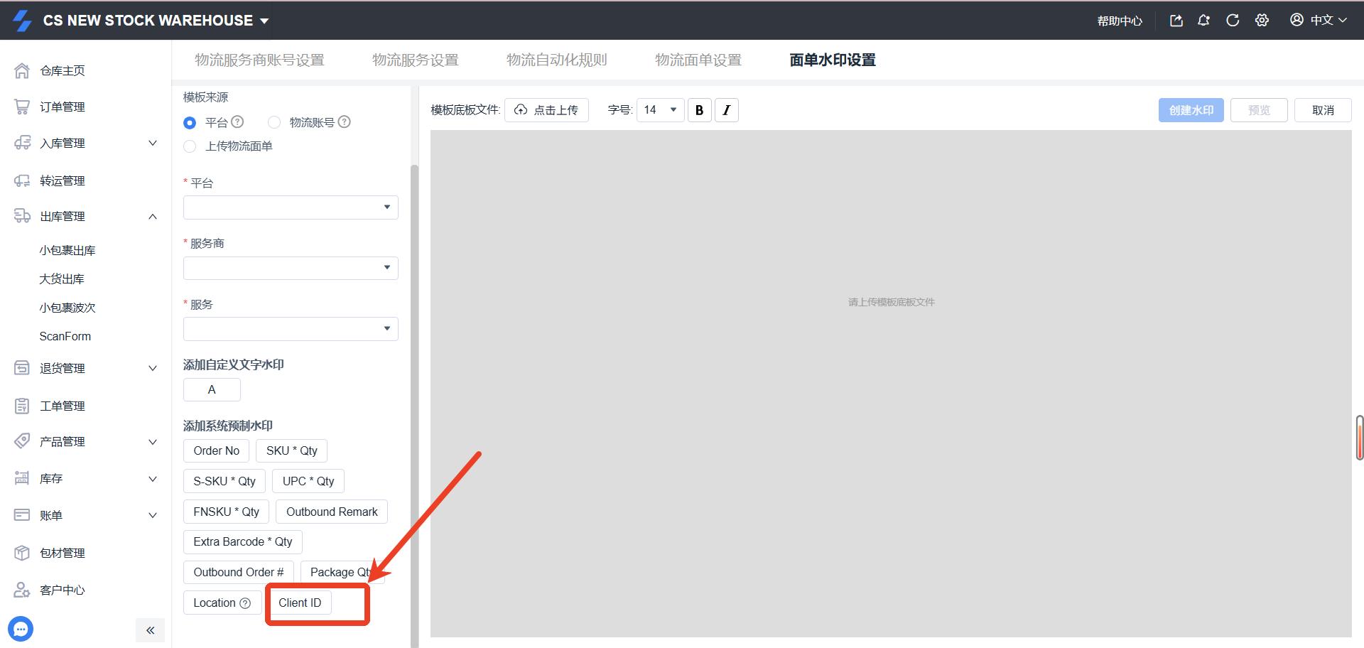1364x648 pixels.
Task: Click the Bold formatting icon
Action: [x=699, y=110]
